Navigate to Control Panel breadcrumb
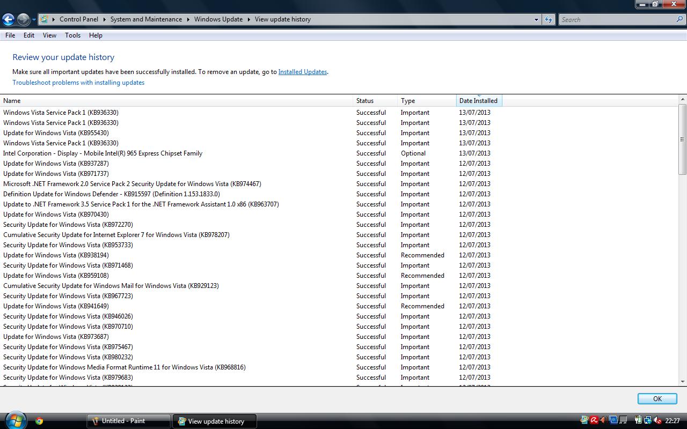687x429 pixels. click(79, 19)
